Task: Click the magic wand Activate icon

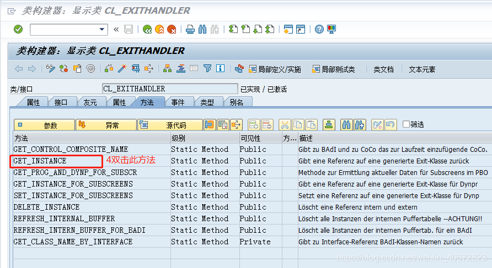Action: click(122, 69)
